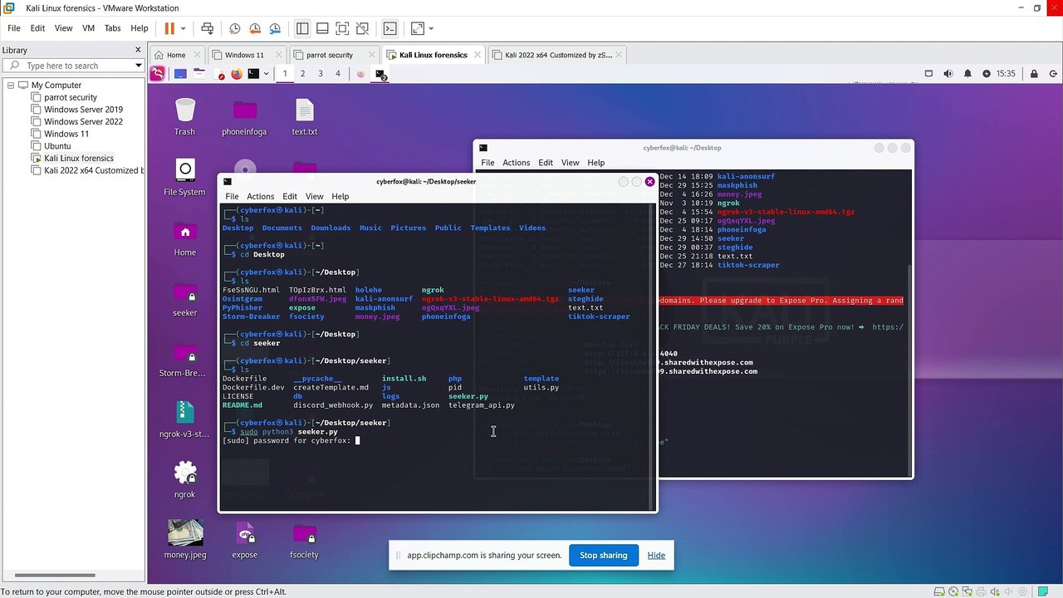1063x598 pixels.
Task: Open the VMware Edit menu
Action: click(x=37, y=28)
